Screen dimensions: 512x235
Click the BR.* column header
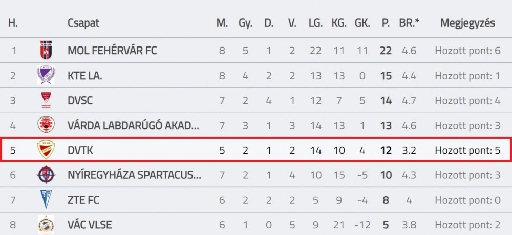409,23
